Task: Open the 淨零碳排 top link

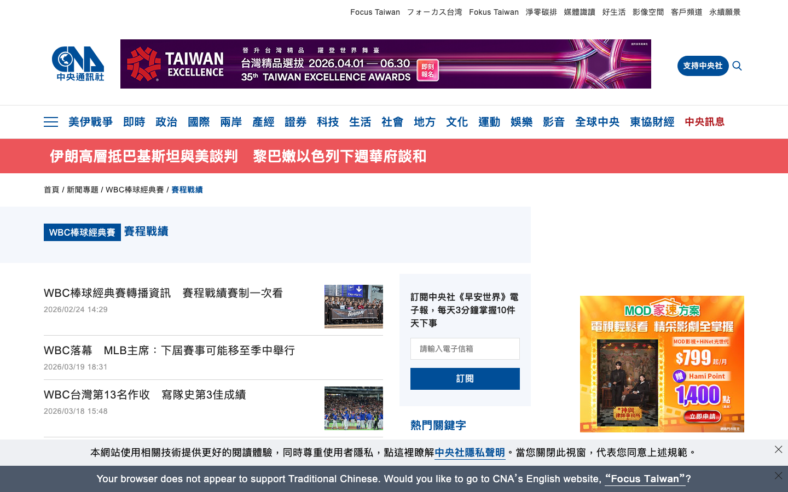Action: 541,12
